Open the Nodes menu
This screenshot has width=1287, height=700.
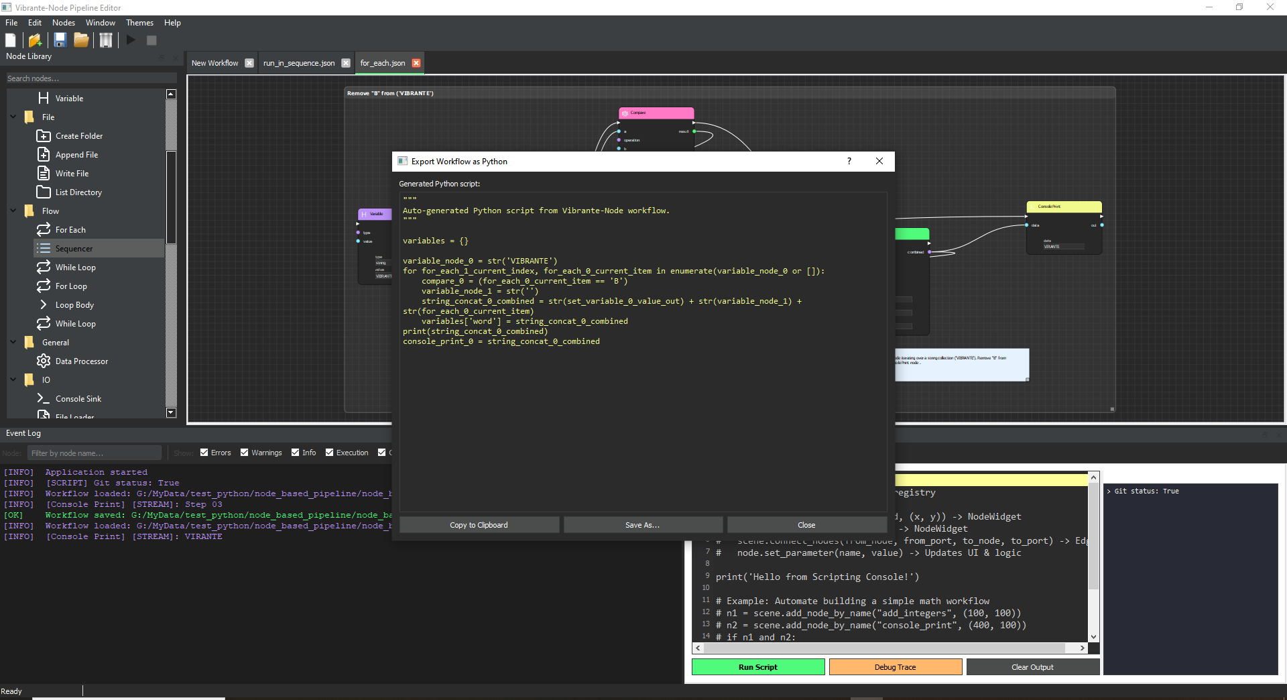tap(64, 23)
